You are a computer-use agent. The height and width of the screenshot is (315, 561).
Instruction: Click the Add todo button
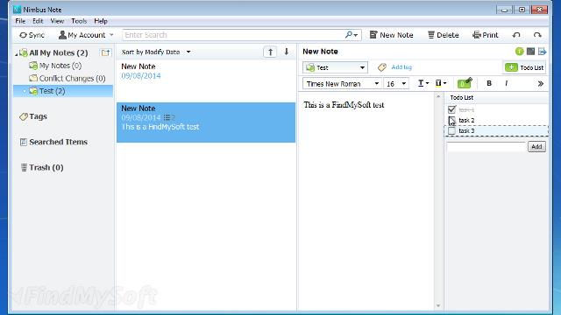pyautogui.click(x=536, y=147)
